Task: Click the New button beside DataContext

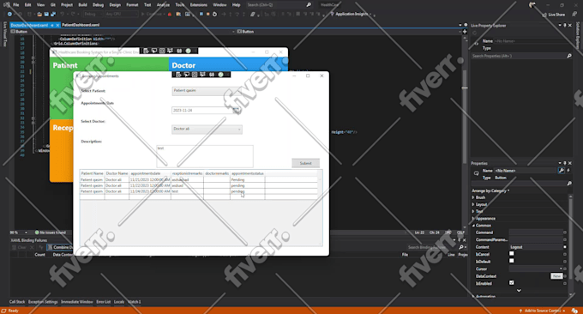Action: [x=556, y=276]
